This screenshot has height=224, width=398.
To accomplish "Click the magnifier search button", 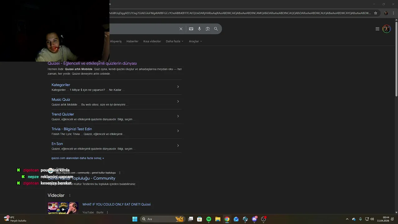I will 216,29.
